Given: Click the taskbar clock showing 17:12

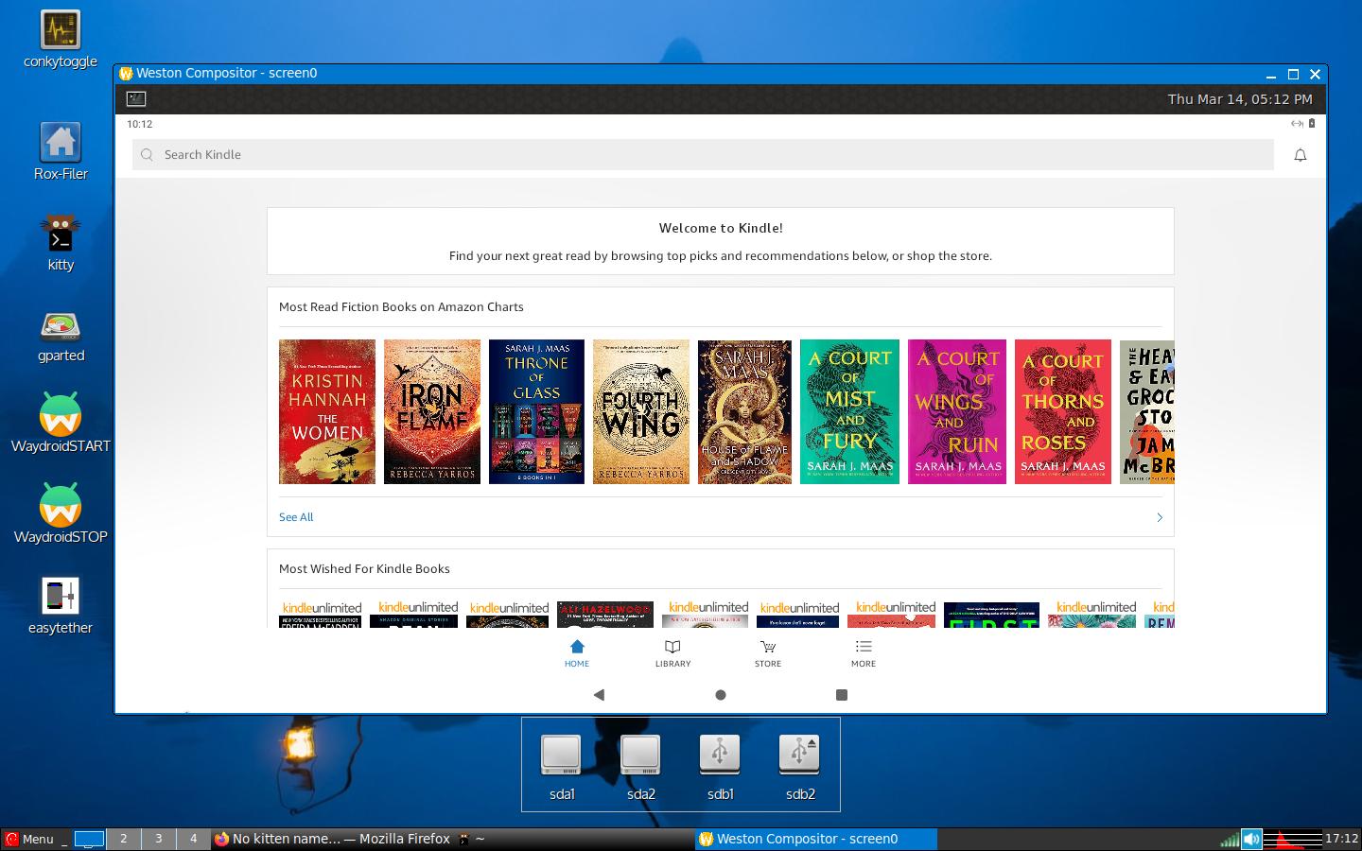Looking at the screenshot, I should click(1341, 839).
